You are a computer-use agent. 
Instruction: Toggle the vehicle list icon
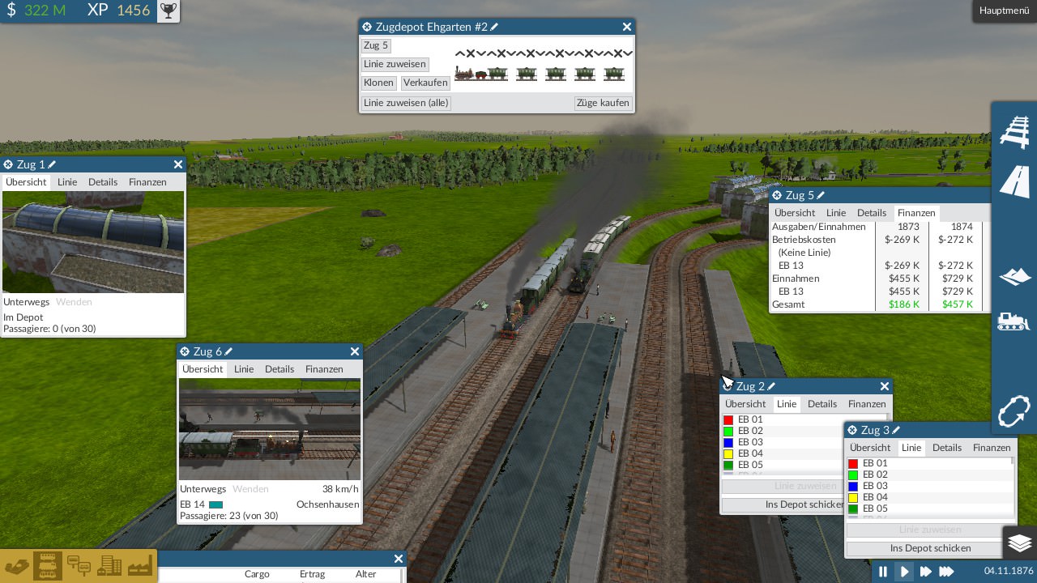(47, 565)
